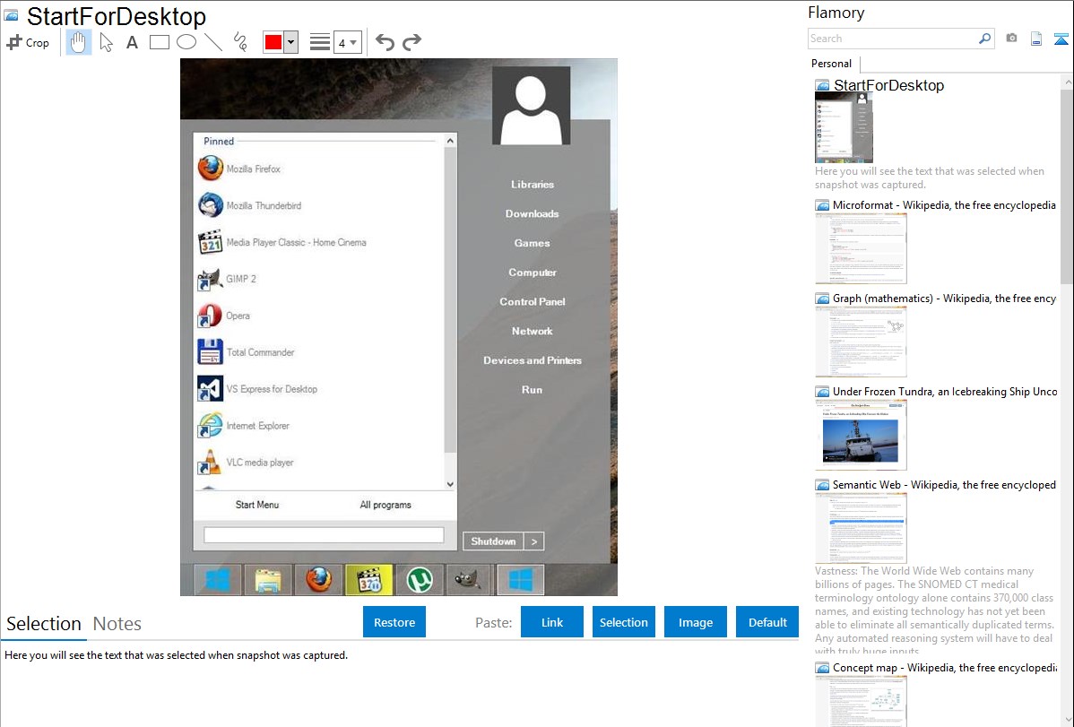Open the Personal tab
The height and width of the screenshot is (727, 1074).
click(x=832, y=64)
